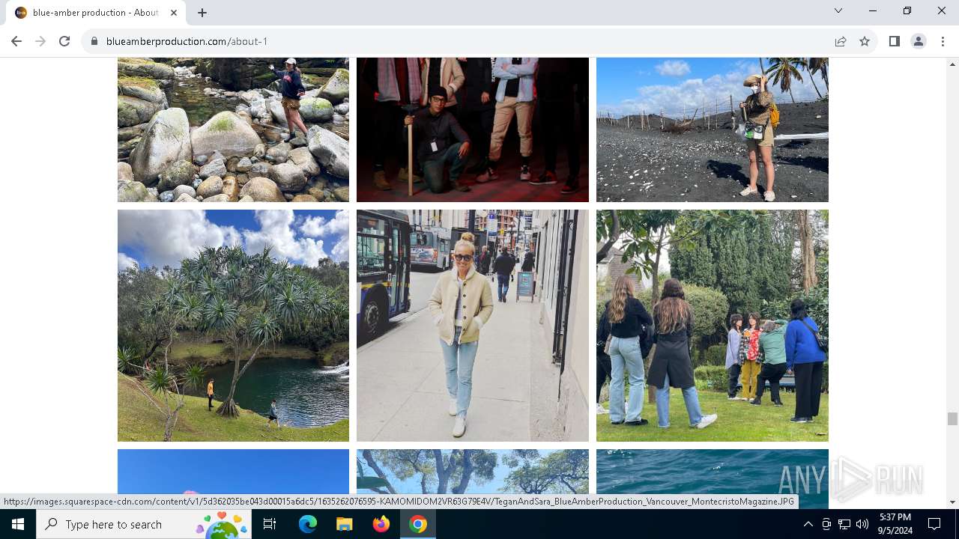
Task: Open the group photo with red floor
Action: [473, 130]
